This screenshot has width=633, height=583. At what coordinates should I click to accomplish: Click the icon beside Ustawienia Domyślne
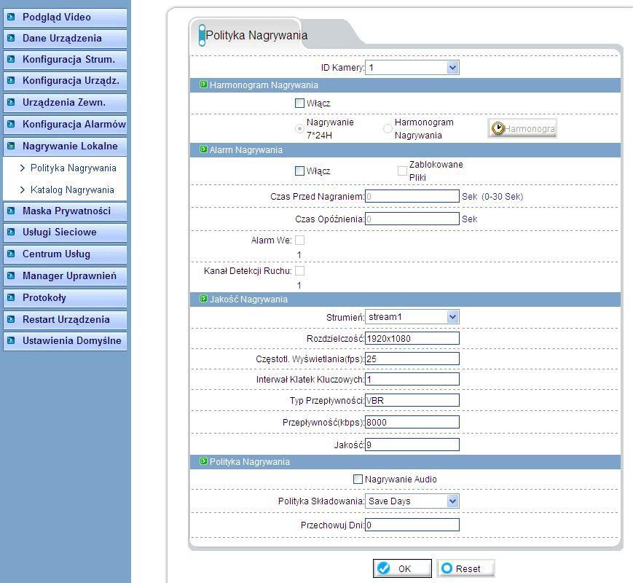(11, 340)
